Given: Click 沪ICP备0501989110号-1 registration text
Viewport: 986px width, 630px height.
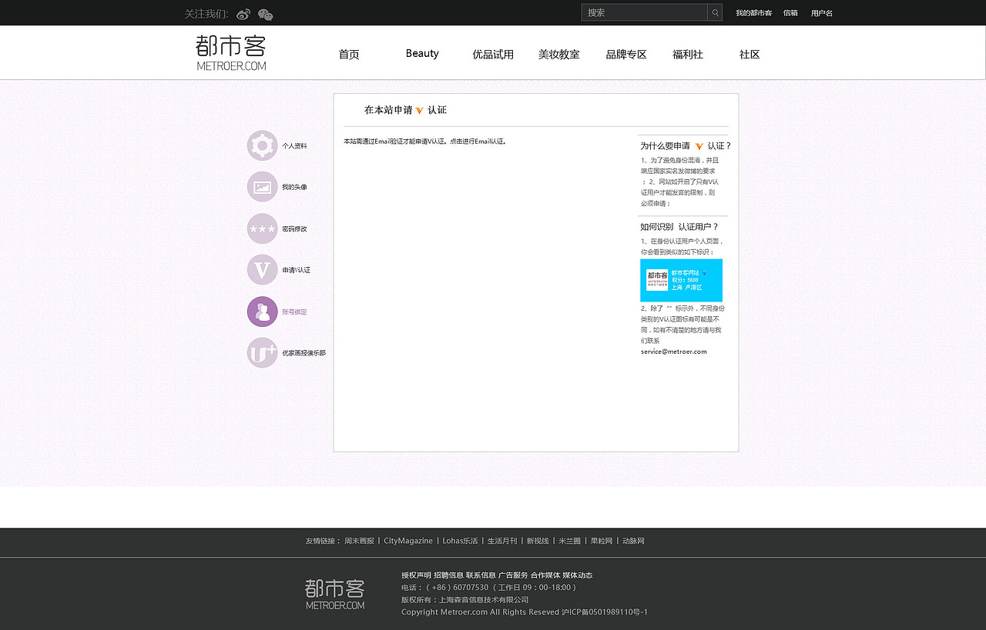Looking at the screenshot, I should pos(605,612).
